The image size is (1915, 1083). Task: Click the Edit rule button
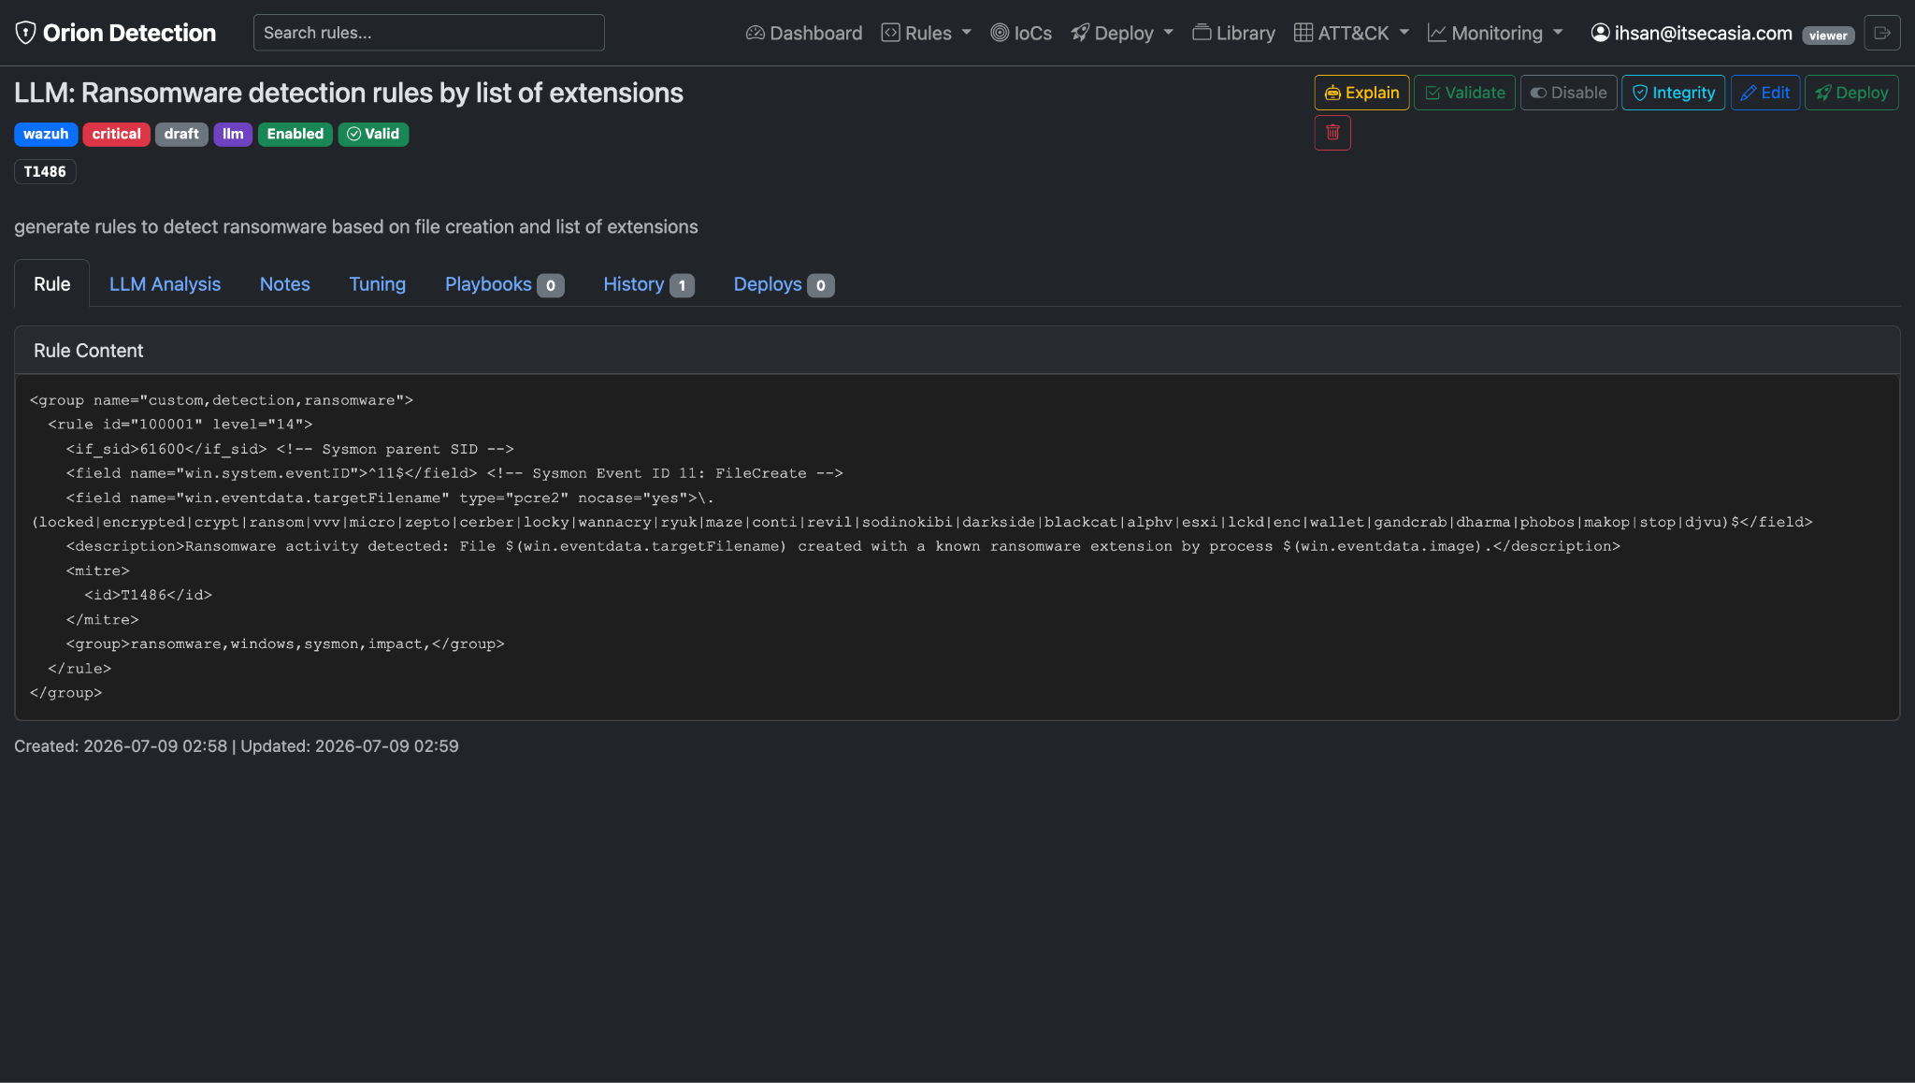click(1764, 93)
